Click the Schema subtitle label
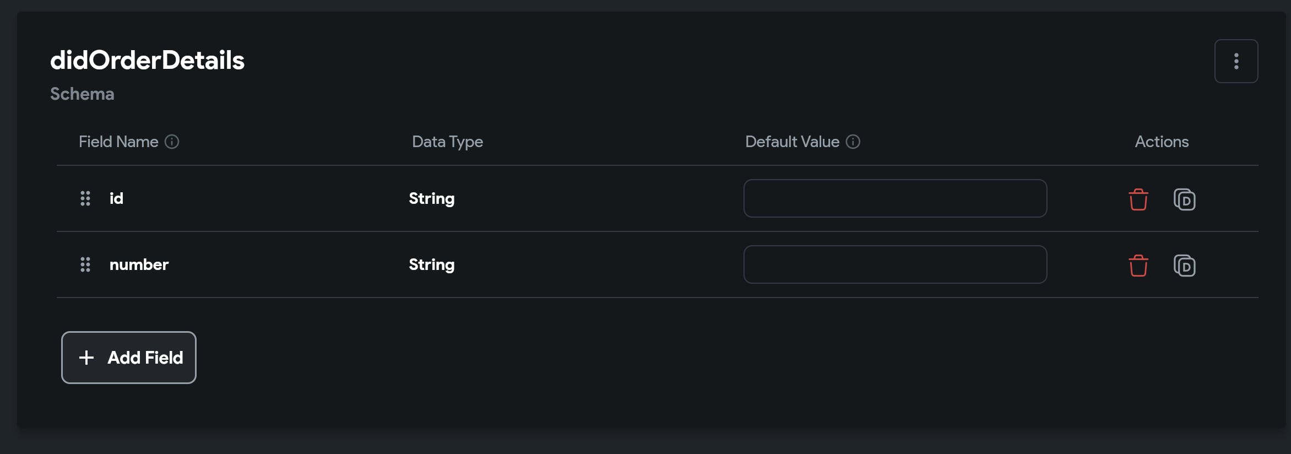This screenshot has height=454, width=1291. [x=82, y=94]
